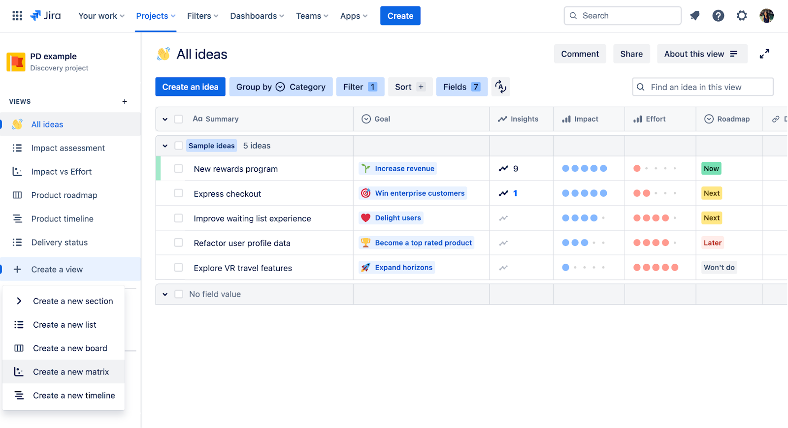Click the Share button

[631, 54]
